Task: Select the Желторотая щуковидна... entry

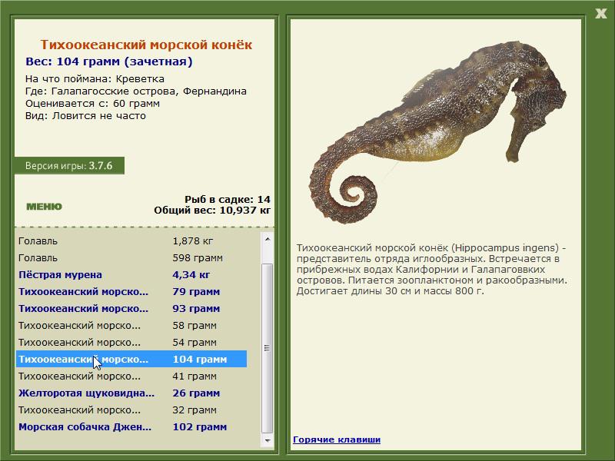Action: click(x=131, y=393)
